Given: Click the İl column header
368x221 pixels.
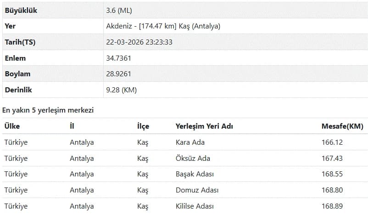Looking at the screenshot, I should pos(72,126).
